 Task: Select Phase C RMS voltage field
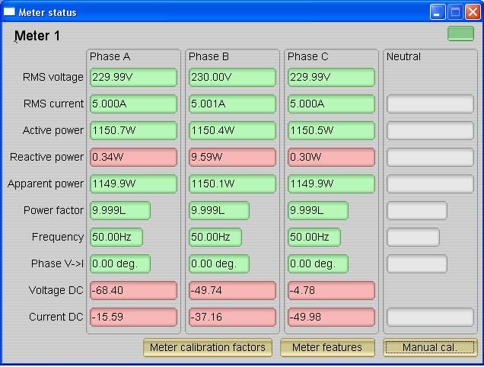pyautogui.click(x=331, y=77)
